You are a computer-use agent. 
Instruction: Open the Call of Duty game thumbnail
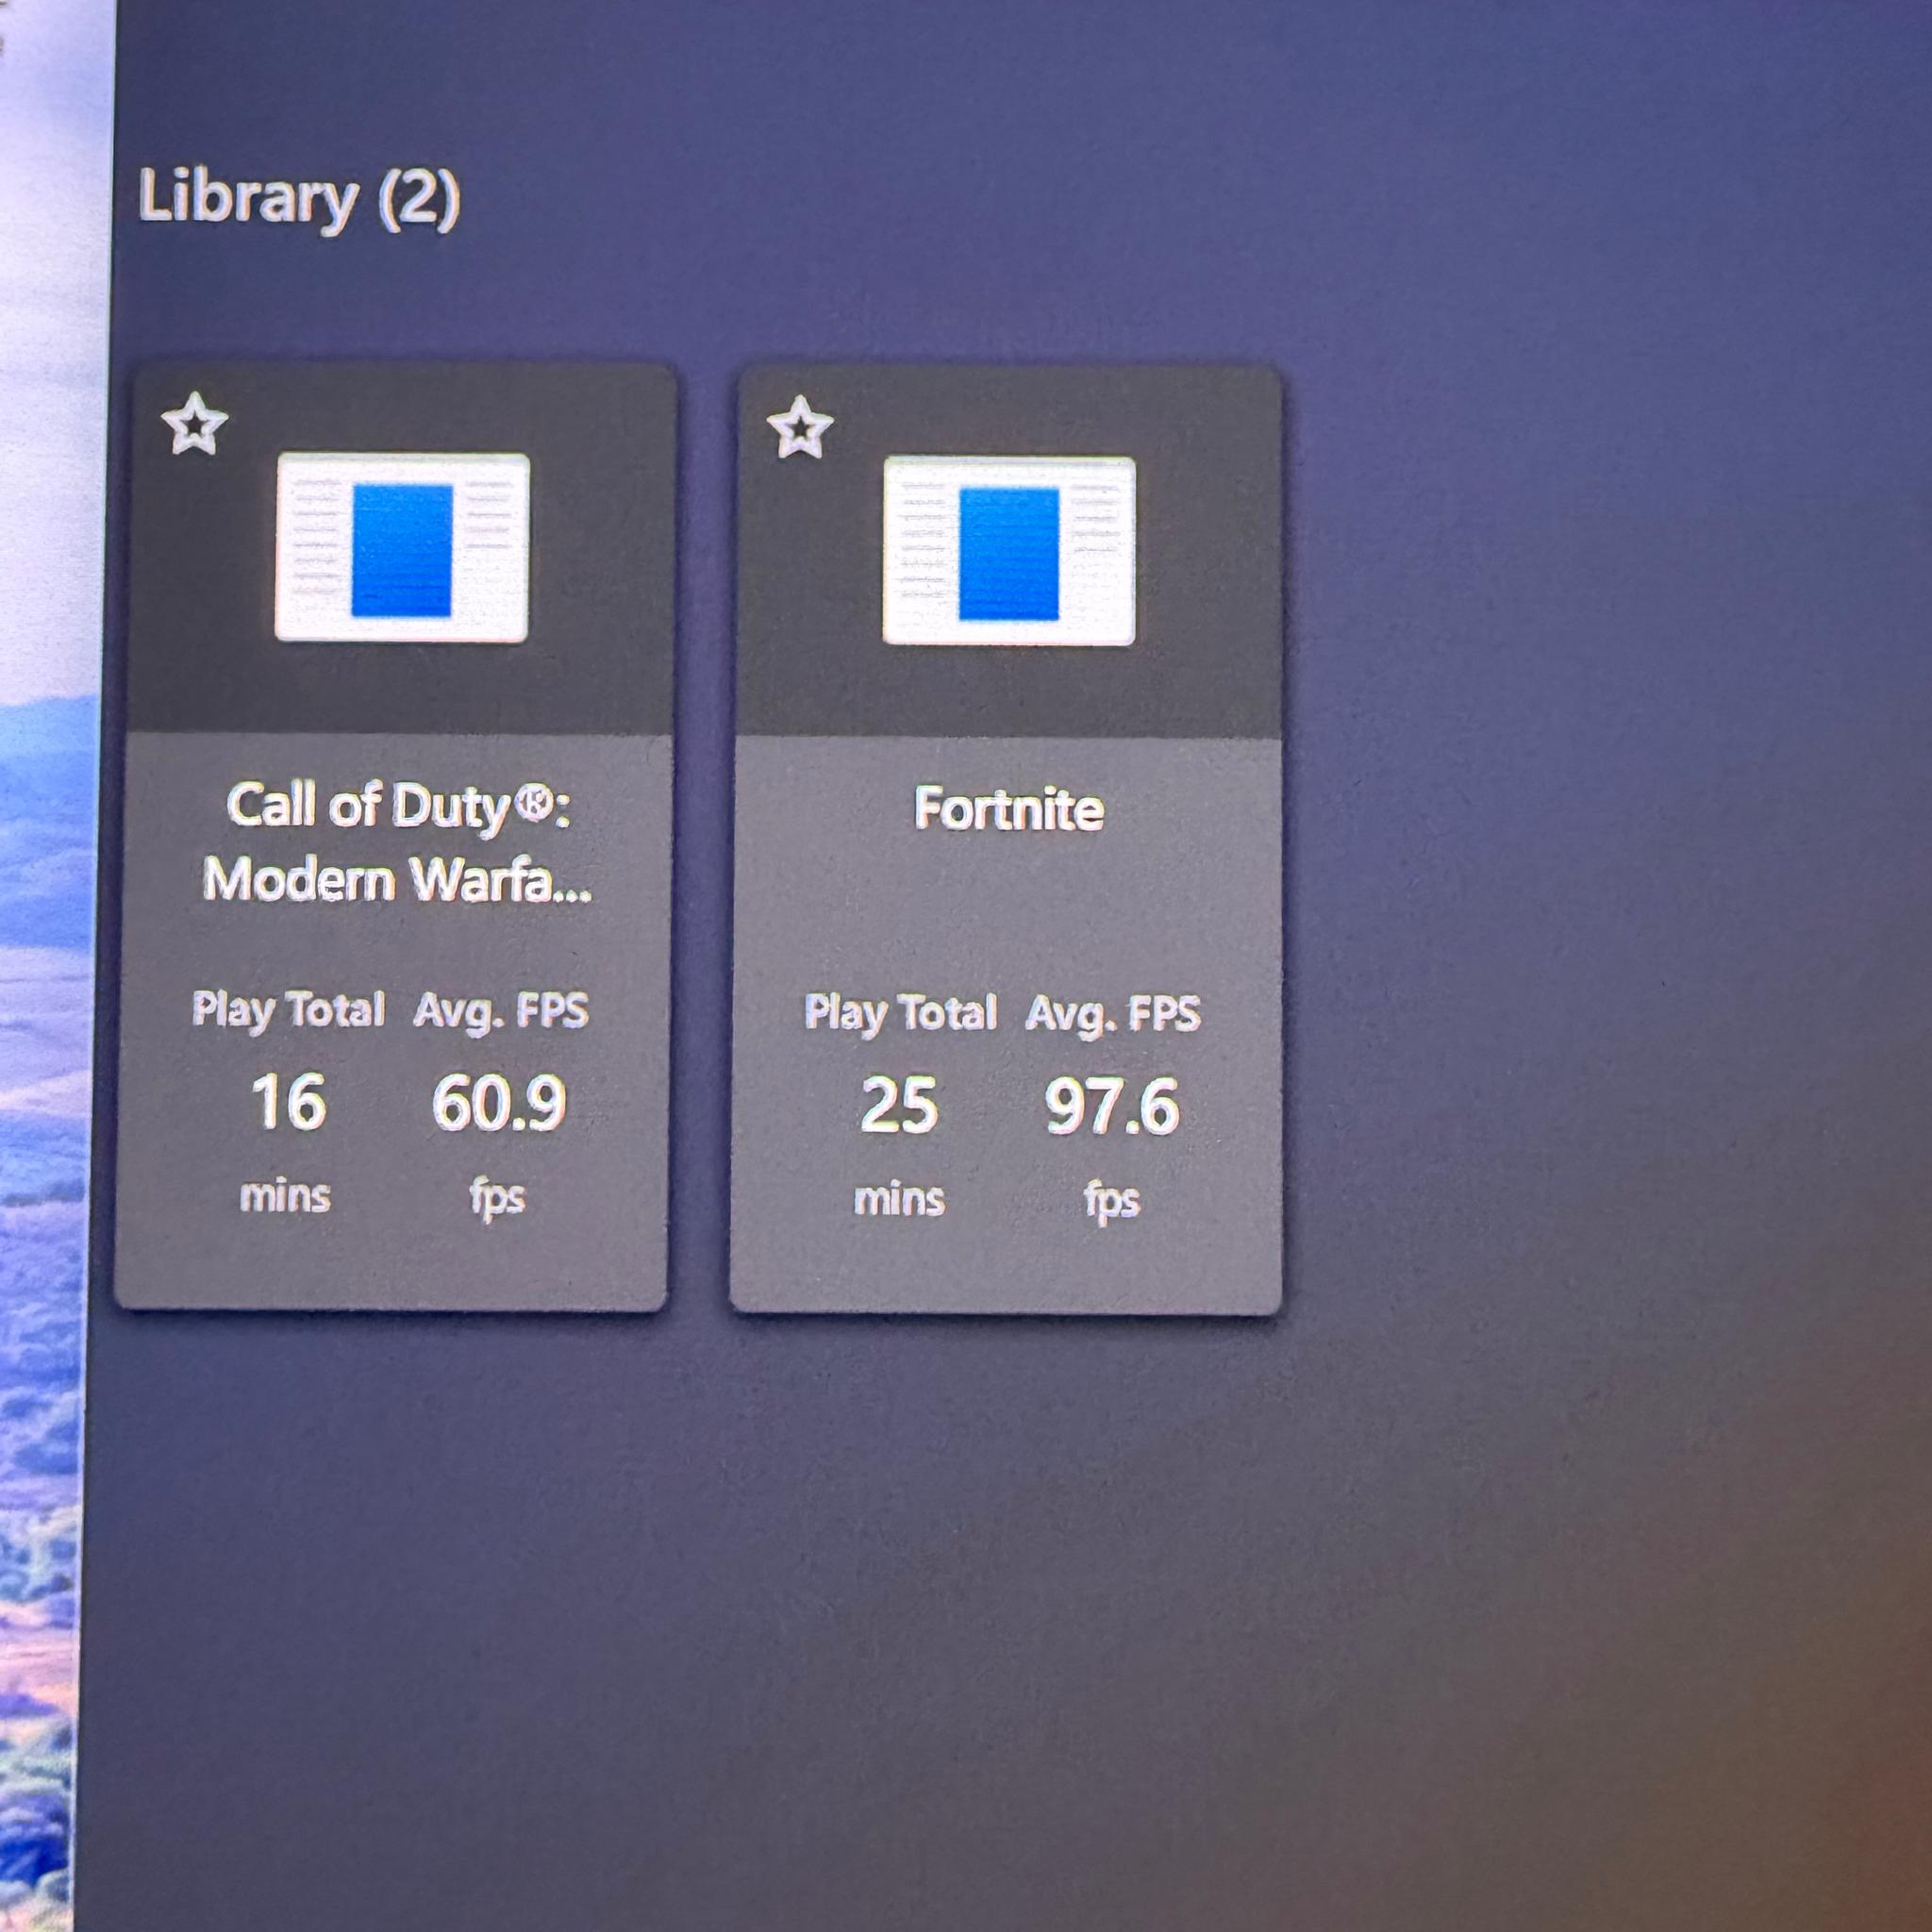(402, 546)
